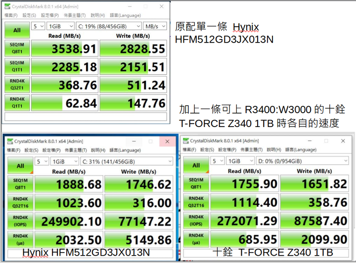
Task: Open 語言(Language) menu in the D: 0% window
Action: pyautogui.click(x=301, y=150)
